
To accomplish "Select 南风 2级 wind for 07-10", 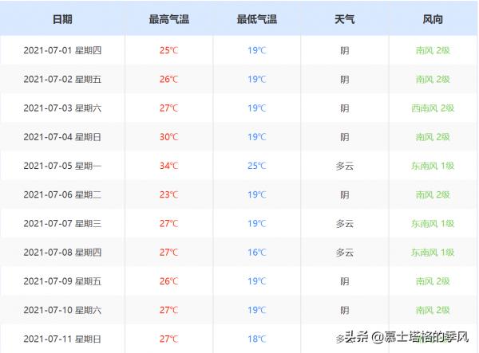I will (433, 310).
